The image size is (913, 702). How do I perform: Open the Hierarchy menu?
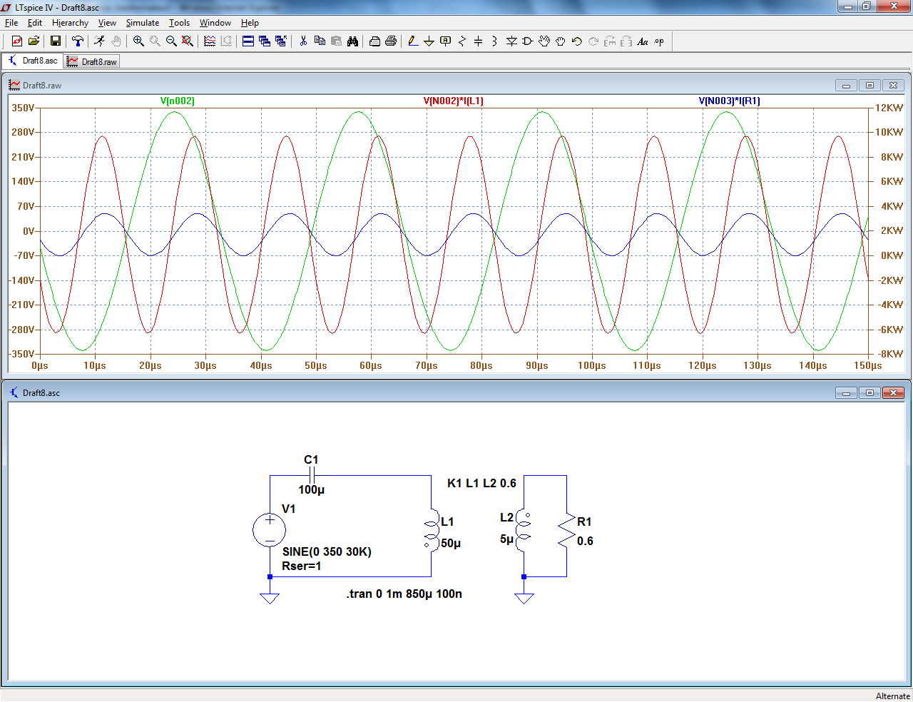click(x=70, y=23)
